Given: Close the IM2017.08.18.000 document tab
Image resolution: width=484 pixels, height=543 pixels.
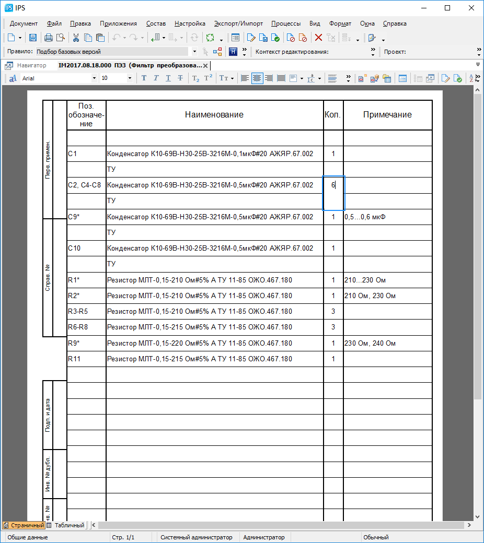Looking at the screenshot, I should [206, 66].
